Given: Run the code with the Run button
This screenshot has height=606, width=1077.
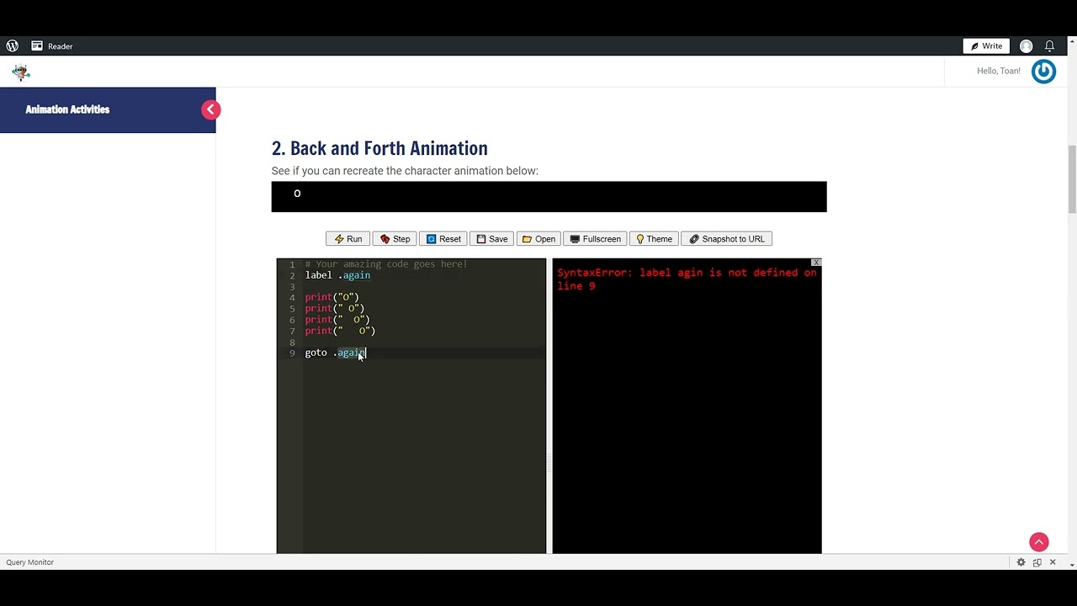Looking at the screenshot, I should 348,239.
